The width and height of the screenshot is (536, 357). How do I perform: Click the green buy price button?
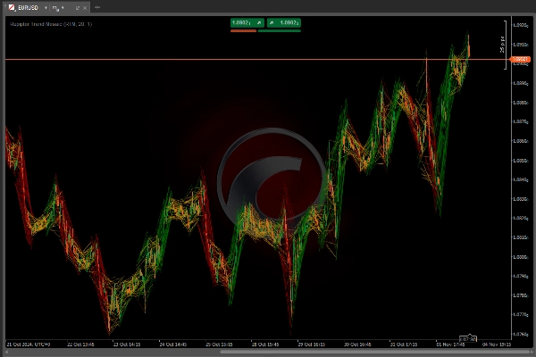284,23
